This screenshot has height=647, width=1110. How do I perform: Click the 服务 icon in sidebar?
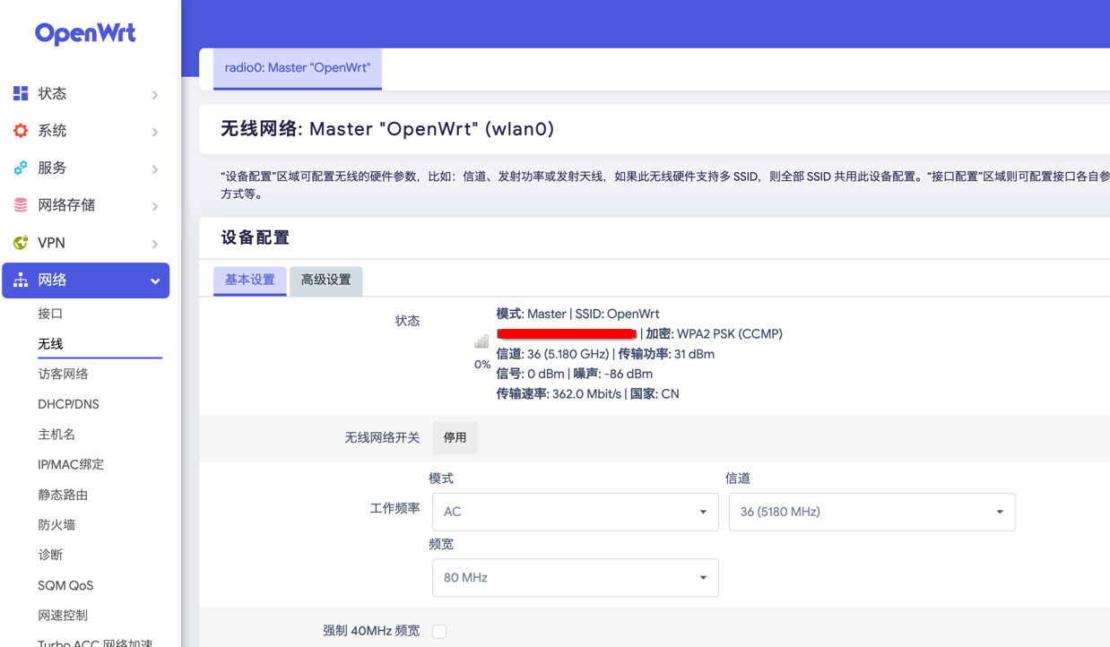pyautogui.click(x=21, y=168)
